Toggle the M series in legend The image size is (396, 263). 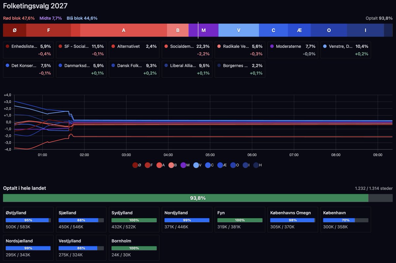click(185, 165)
